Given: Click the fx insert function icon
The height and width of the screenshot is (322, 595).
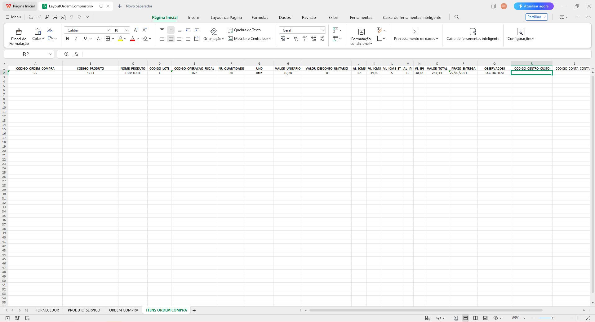Looking at the screenshot, I should (x=76, y=54).
